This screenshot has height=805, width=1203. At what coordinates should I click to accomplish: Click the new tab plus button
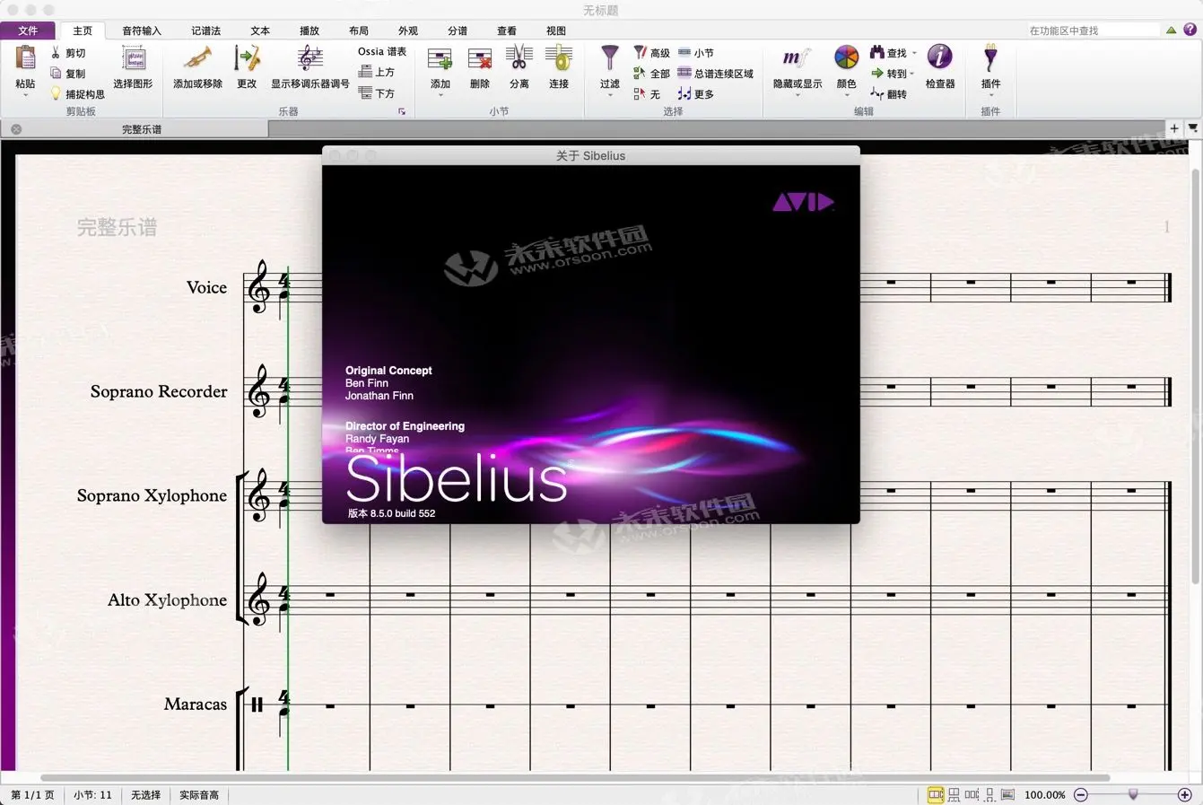click(x=1173, y=128)
